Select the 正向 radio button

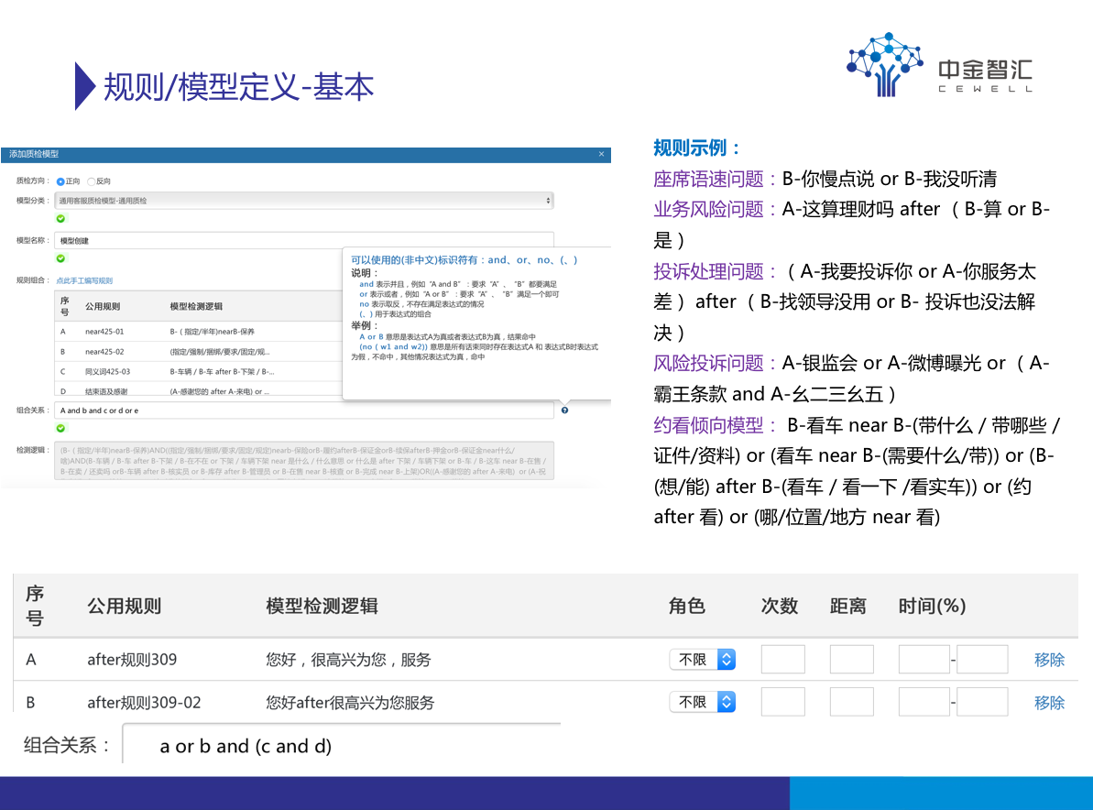click(x=60, y=181)
